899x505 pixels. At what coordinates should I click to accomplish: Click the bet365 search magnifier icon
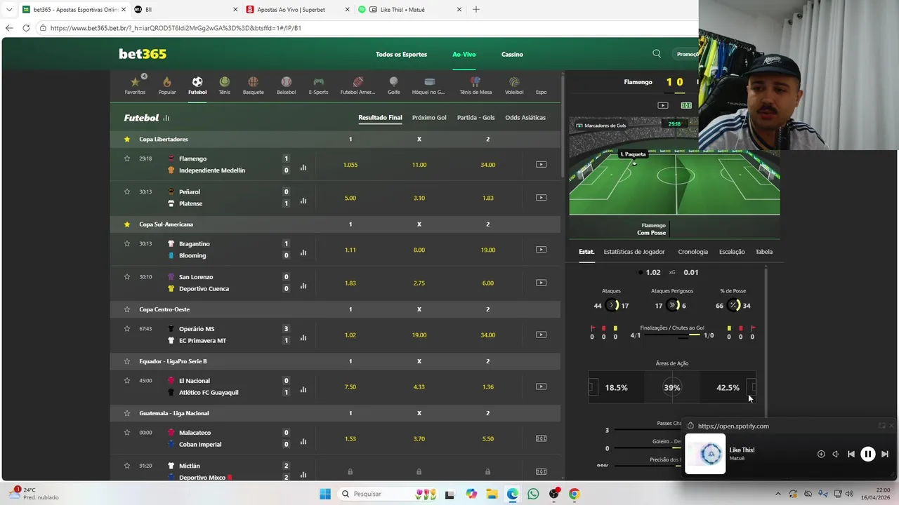pos(657,54)
